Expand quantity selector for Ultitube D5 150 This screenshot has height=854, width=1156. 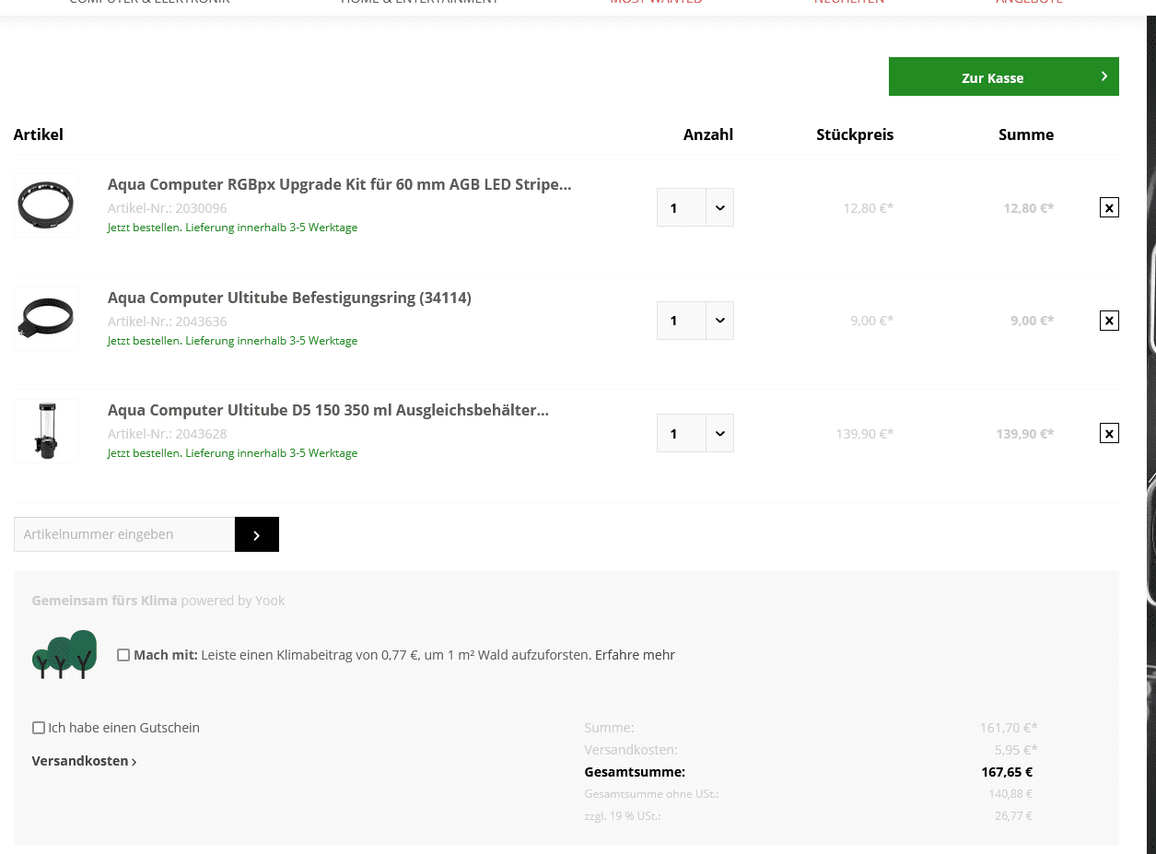click(719, 433)
